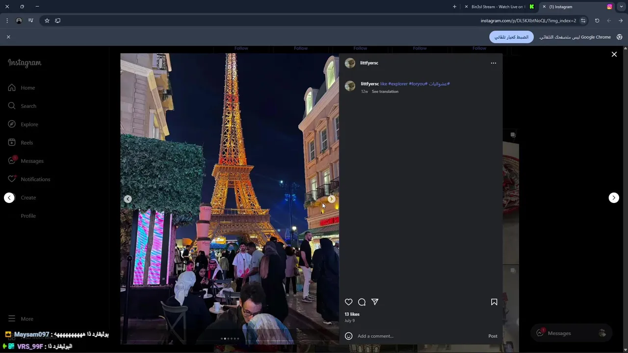The width and height of the screenshot is (628, 353).
Task: Go to next post with right arrow
Action: coord(614,198)
